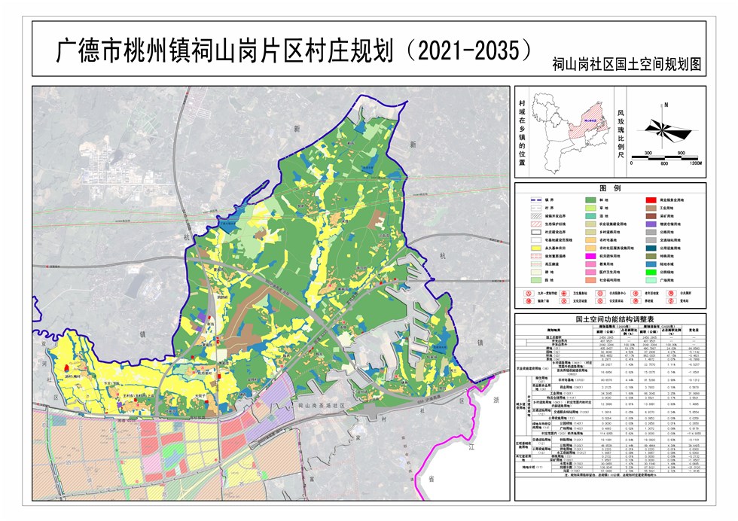This screenshot has height=521, width=738.
Task: Select the yellow 永久基本农田 legend swatch
Action: click(536, 248)
